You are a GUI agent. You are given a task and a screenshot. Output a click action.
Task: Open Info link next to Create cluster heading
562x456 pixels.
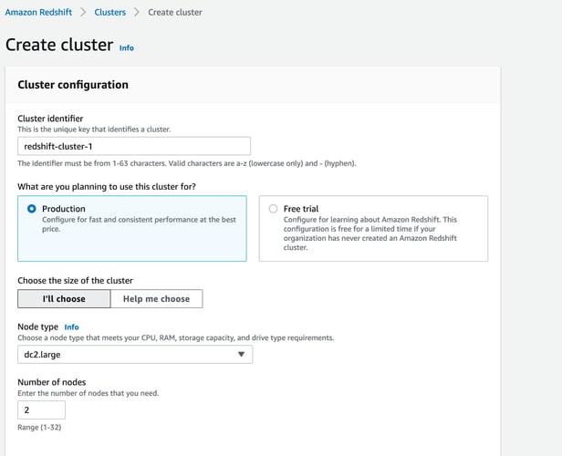click(x=127, y=48)
